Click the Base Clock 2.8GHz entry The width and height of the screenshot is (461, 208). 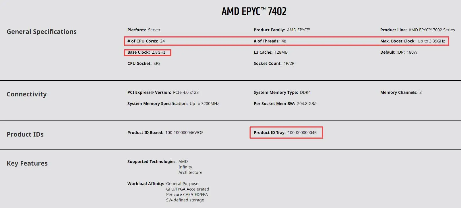click(146, 52)
